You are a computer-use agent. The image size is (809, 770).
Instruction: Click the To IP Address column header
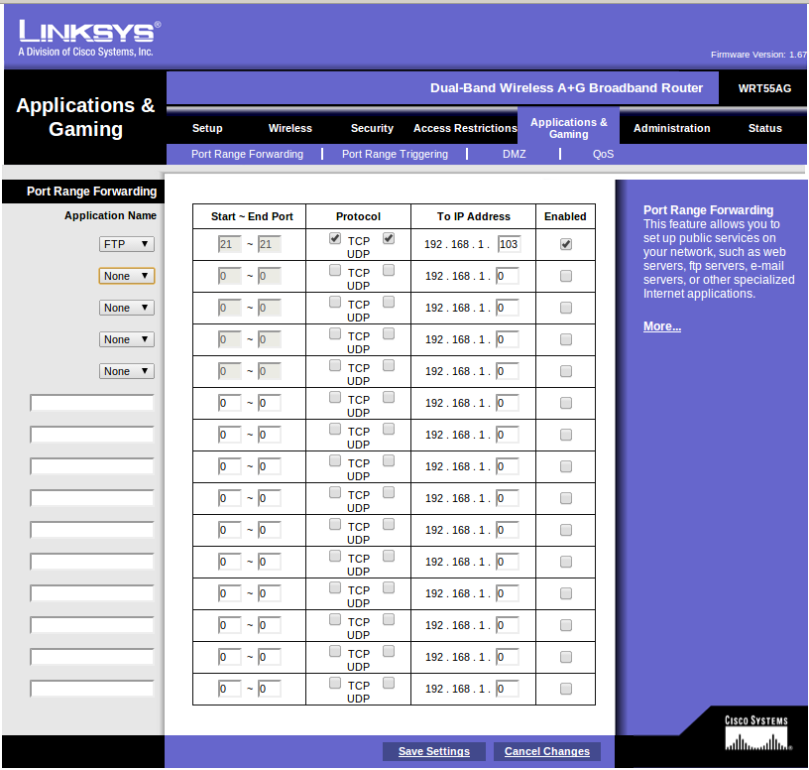point(474,216)
